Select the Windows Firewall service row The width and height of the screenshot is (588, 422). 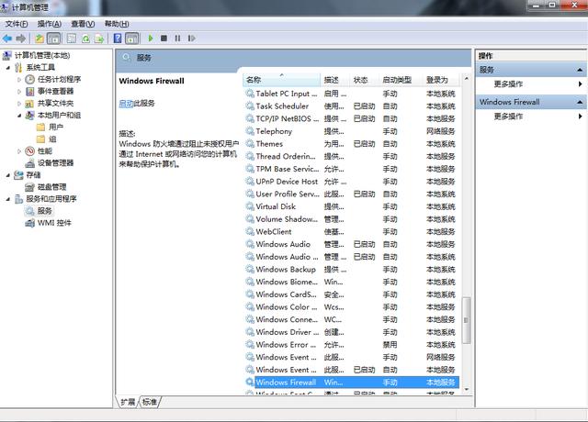352,383
